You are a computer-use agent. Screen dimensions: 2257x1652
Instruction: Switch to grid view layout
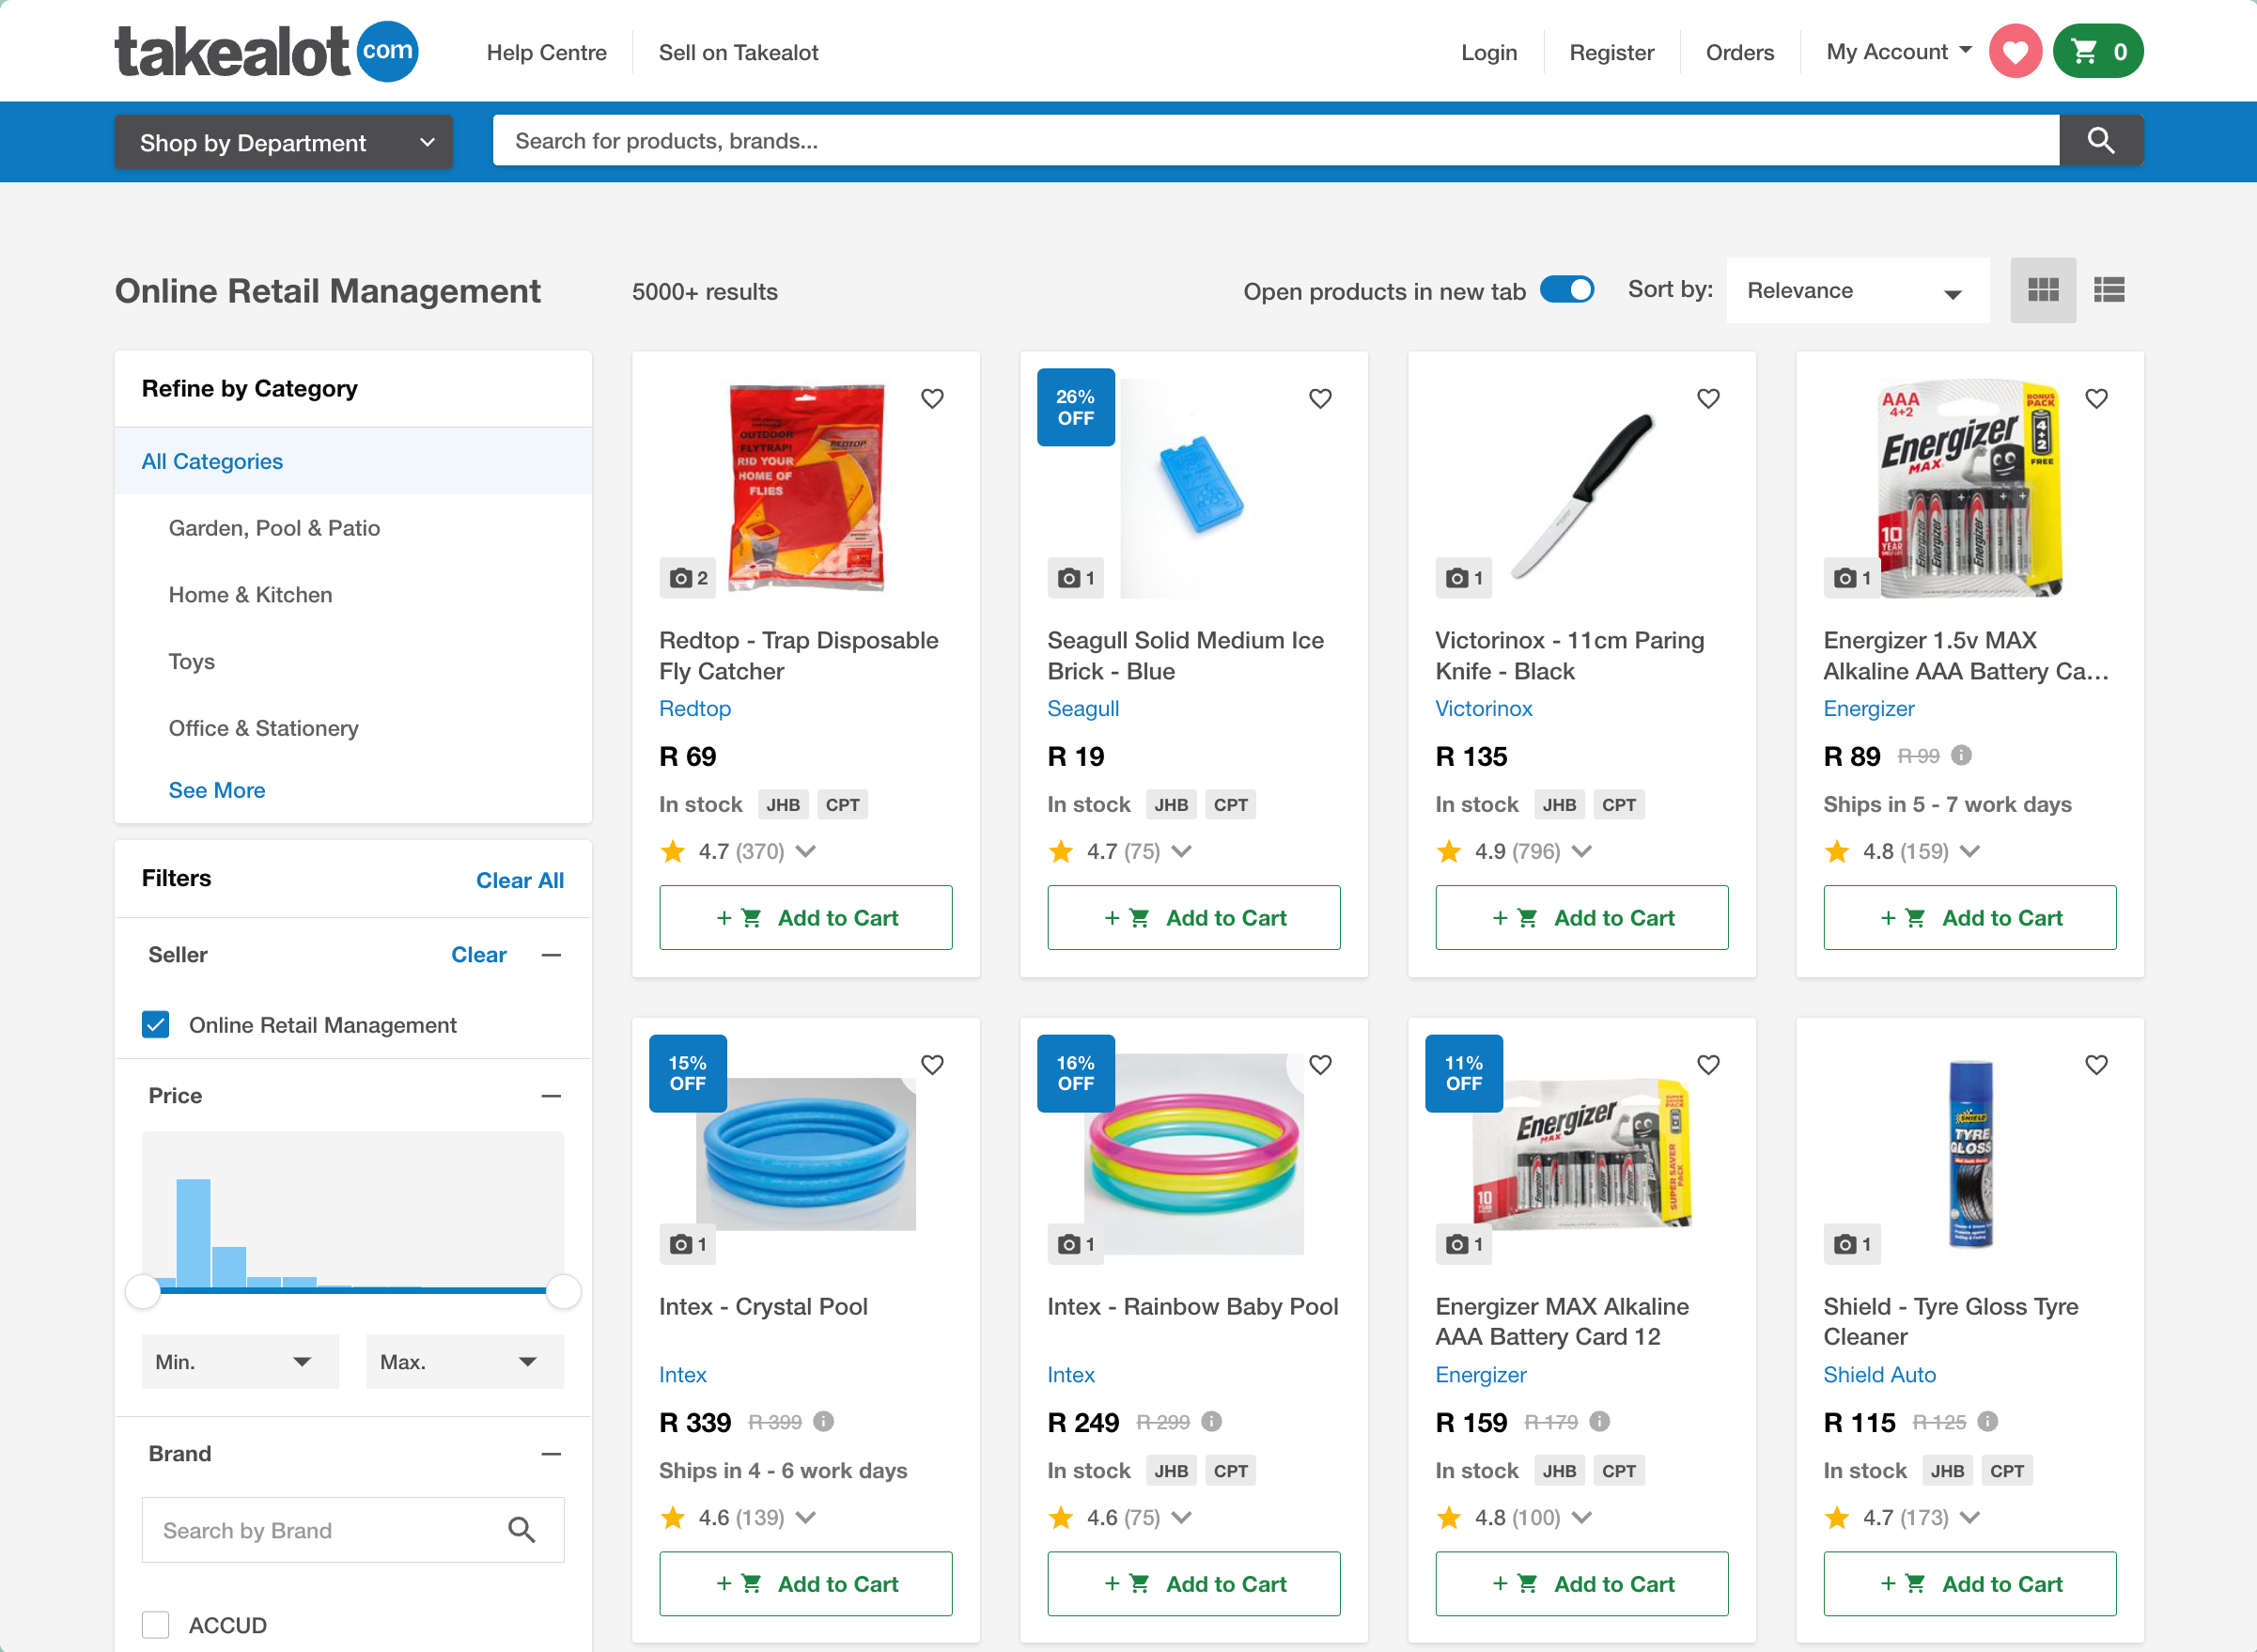click(2042, 290)
